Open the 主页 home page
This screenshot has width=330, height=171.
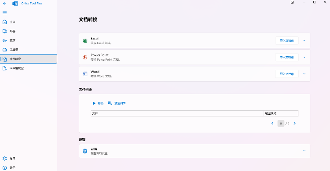[29, 22]
